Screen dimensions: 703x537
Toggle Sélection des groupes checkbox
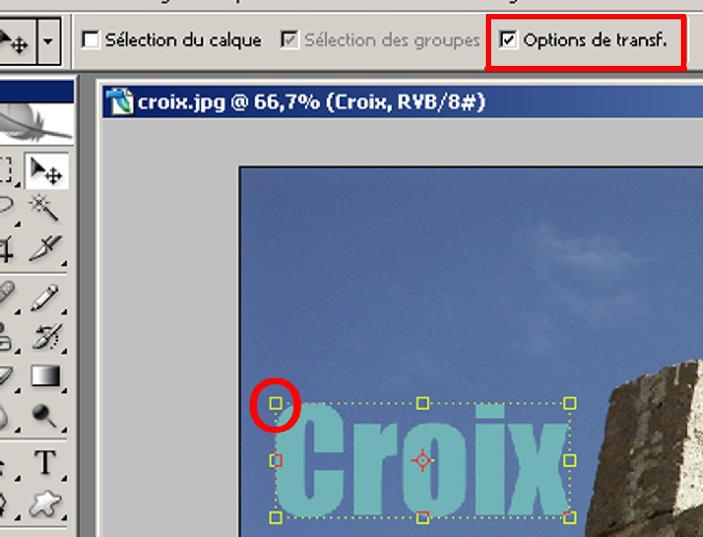click(x=289, y=39)
